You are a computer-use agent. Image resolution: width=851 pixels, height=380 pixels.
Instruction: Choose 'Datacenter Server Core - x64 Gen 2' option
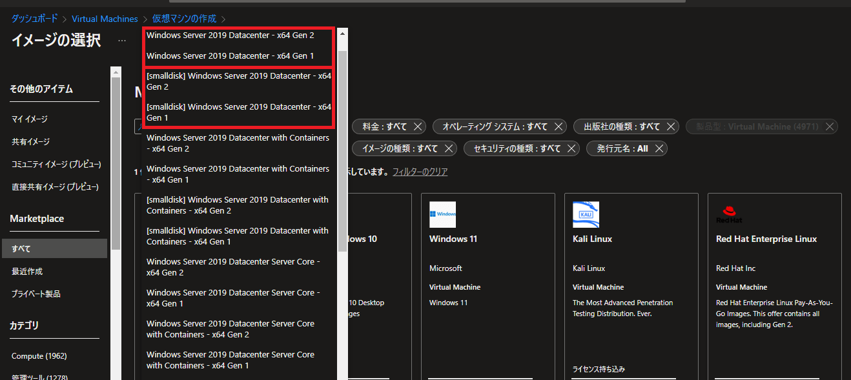click(240, 267)
